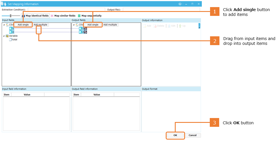
Task: Click Add multiple in Input fields
Action: point(40,25)
